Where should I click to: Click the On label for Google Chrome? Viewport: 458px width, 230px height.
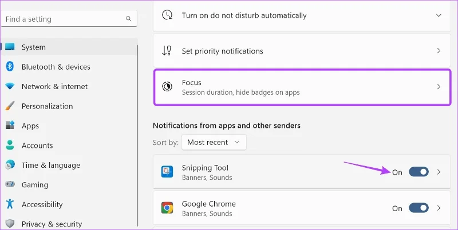pos(397,208)
